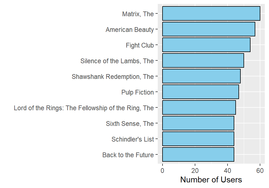
Task: Select the Pulp Fiction bar
Action: [x=200, y=92]
